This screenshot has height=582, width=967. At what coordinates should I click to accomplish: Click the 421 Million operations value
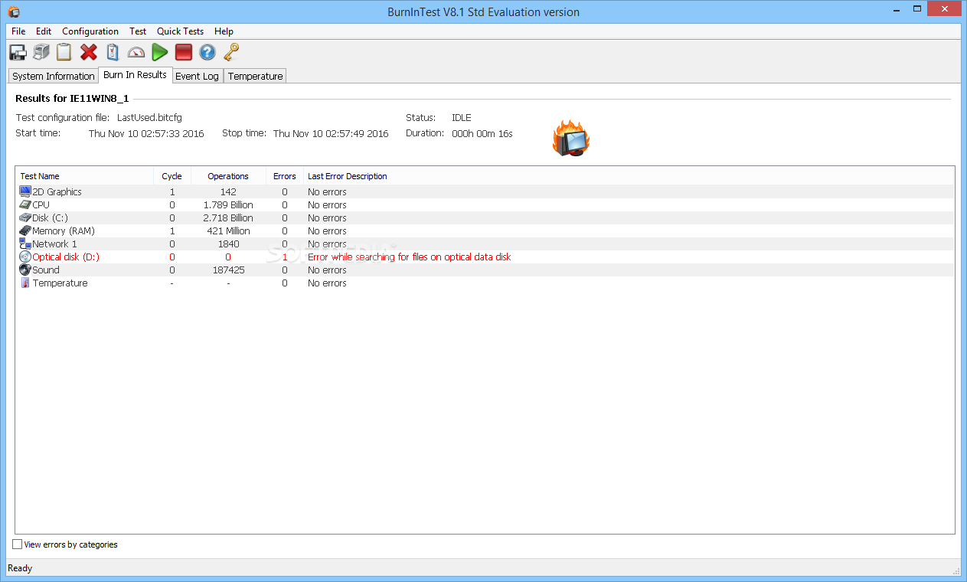[228, 231]
